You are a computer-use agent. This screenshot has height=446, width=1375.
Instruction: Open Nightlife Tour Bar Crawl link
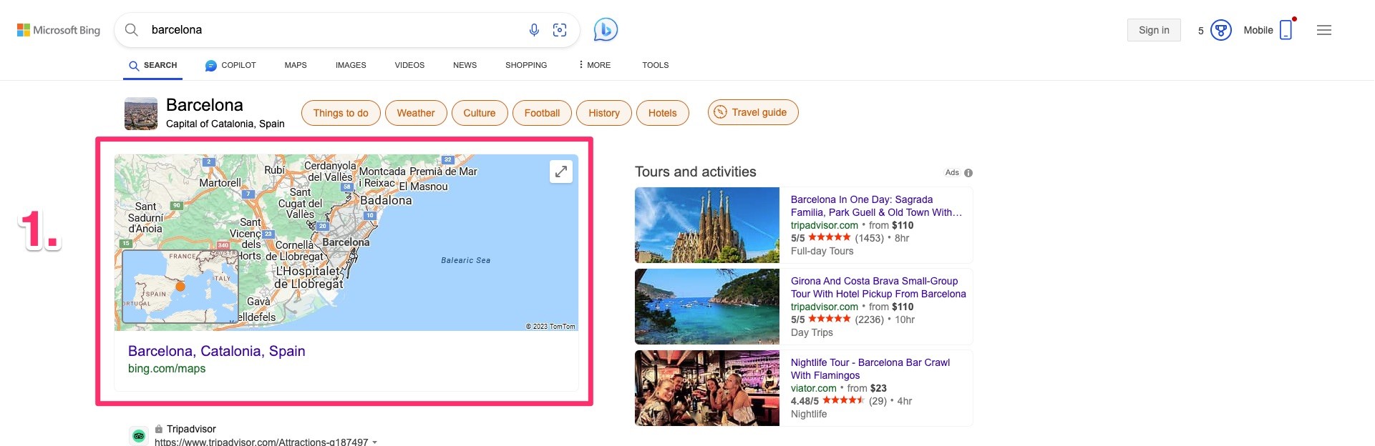[x=870, y=369]
